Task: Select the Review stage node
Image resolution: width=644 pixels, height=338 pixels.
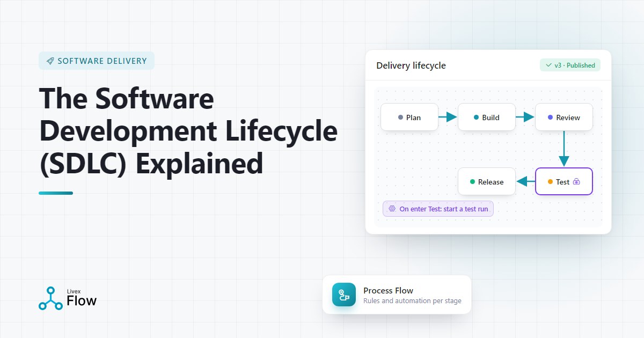Action: point(564,117)
